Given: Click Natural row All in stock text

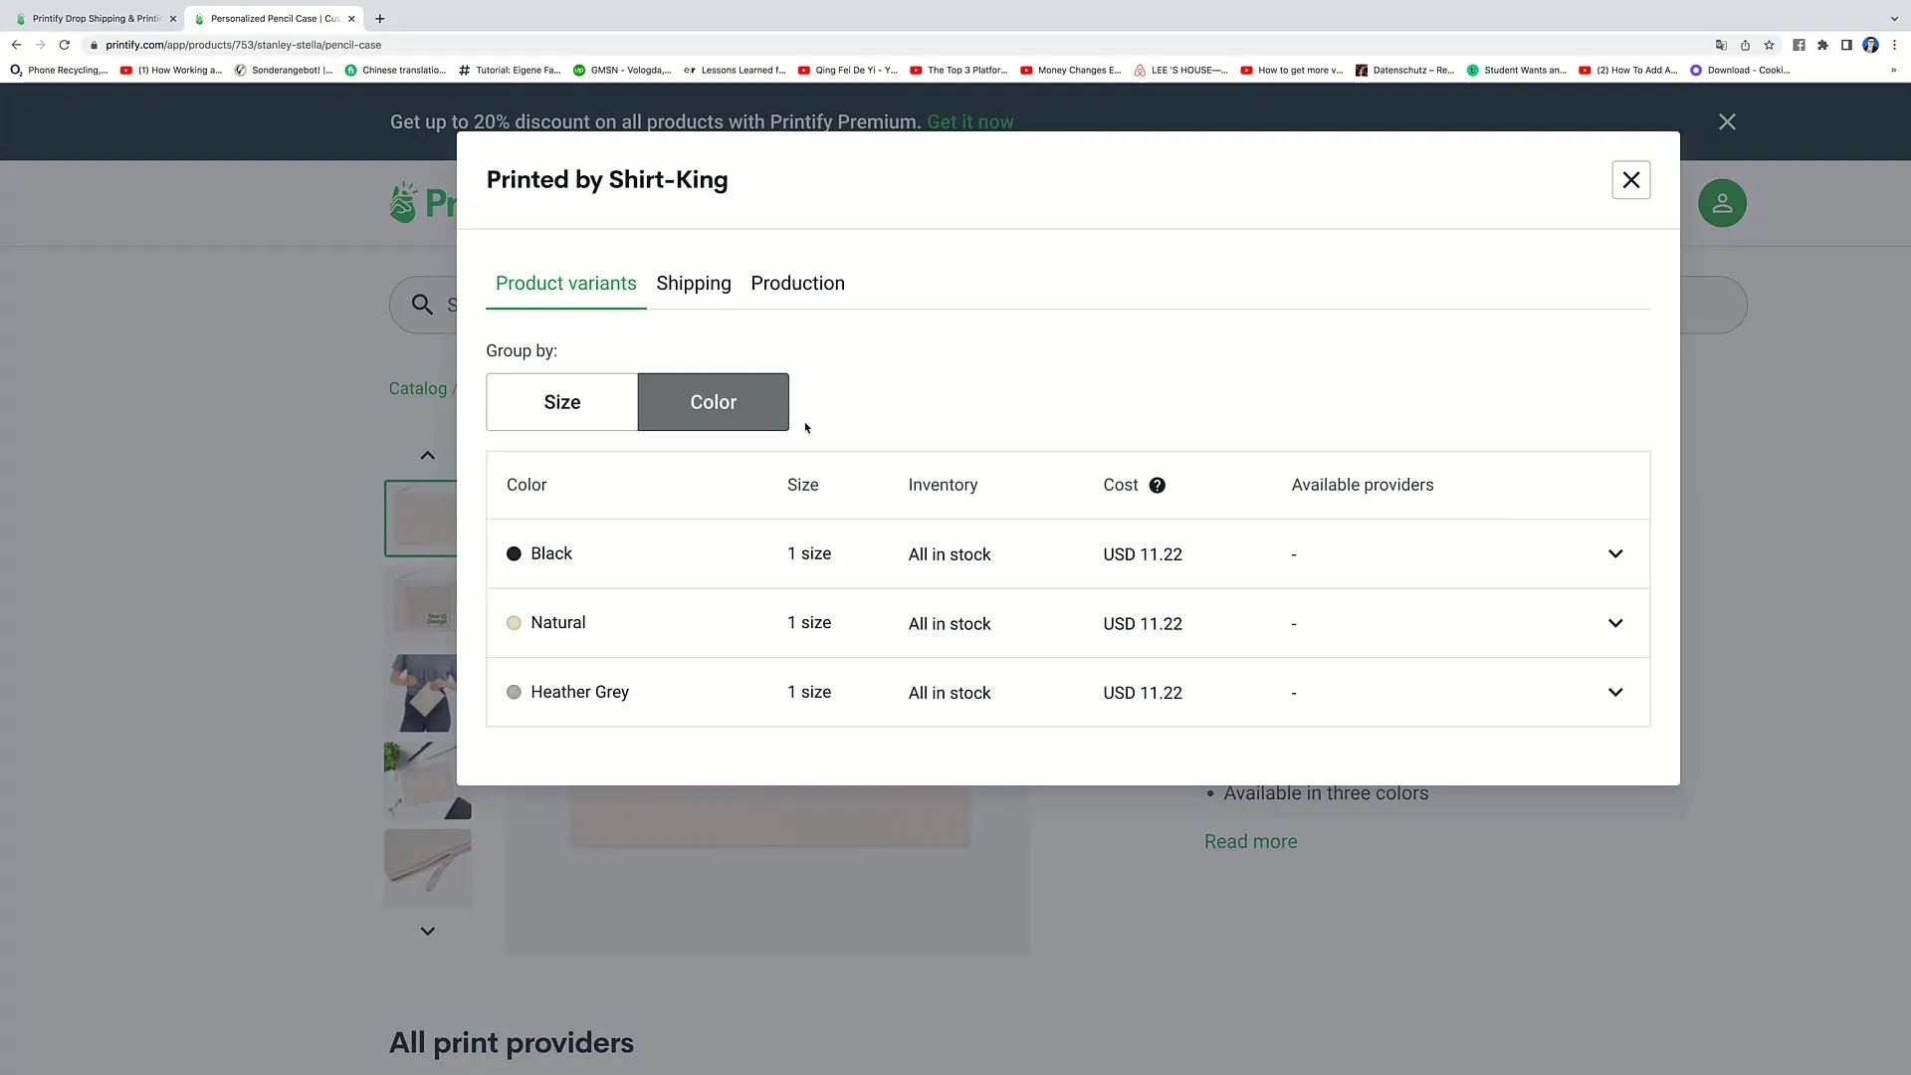Looking at the screenshot, I should [950, 624].
